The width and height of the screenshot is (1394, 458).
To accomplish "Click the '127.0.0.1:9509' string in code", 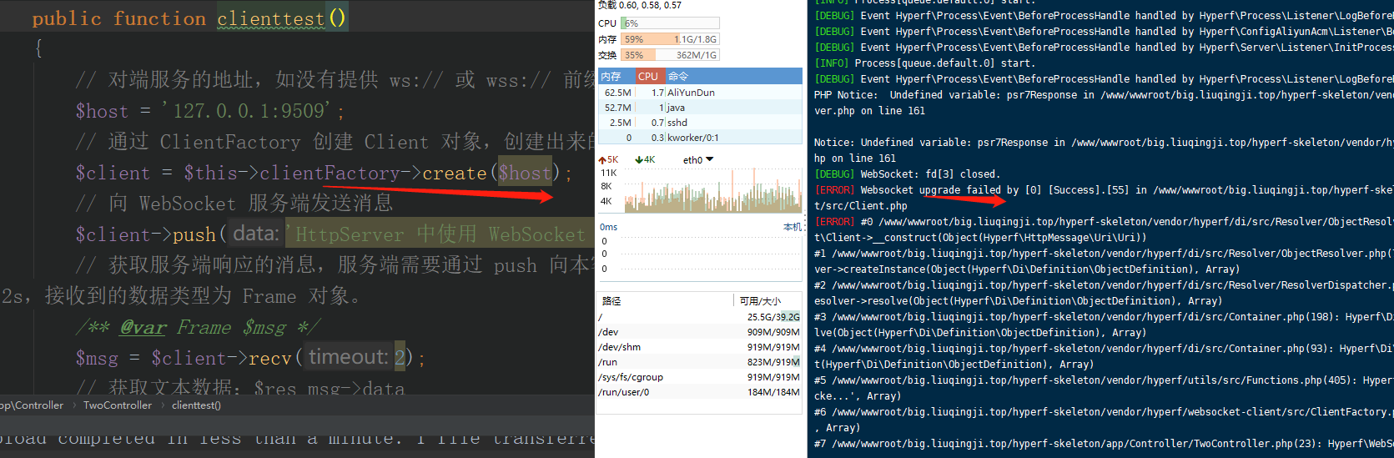I will click(253, 111).
